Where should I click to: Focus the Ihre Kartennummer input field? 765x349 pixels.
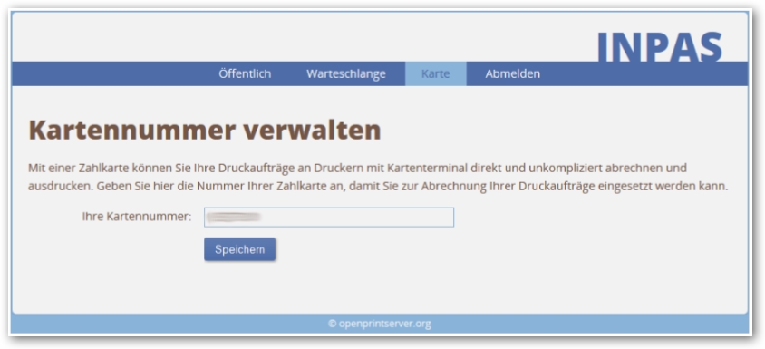coord(329,218)
